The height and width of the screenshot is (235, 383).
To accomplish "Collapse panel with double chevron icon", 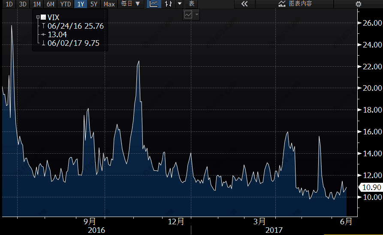I will tap(244, 4).
